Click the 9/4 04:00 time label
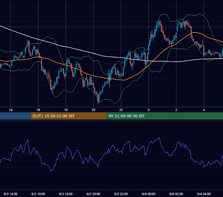This screenshot has width=223, height=197. click(204, 194)
